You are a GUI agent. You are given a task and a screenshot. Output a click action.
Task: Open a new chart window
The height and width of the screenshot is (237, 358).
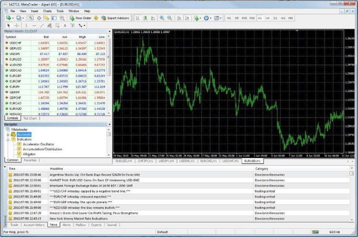tap(9, 18)
